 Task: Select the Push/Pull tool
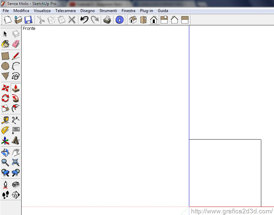16,88
